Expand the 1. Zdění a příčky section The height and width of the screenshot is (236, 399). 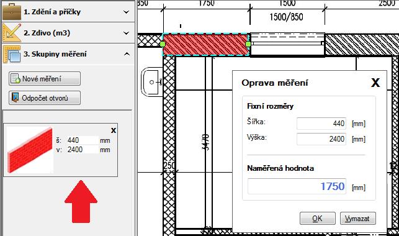(x=126, y=12)
